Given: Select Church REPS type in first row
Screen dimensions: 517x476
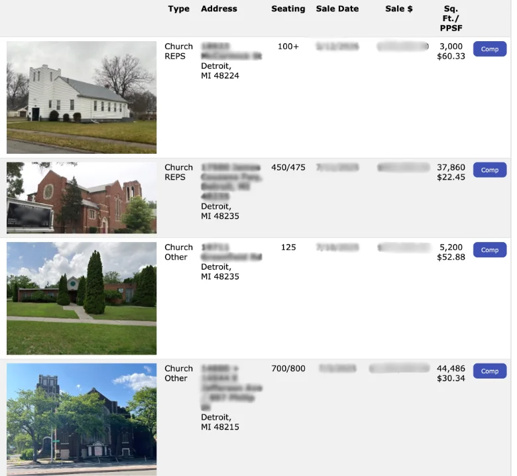Looking at the screenshot, I should [x=179, y=51].
